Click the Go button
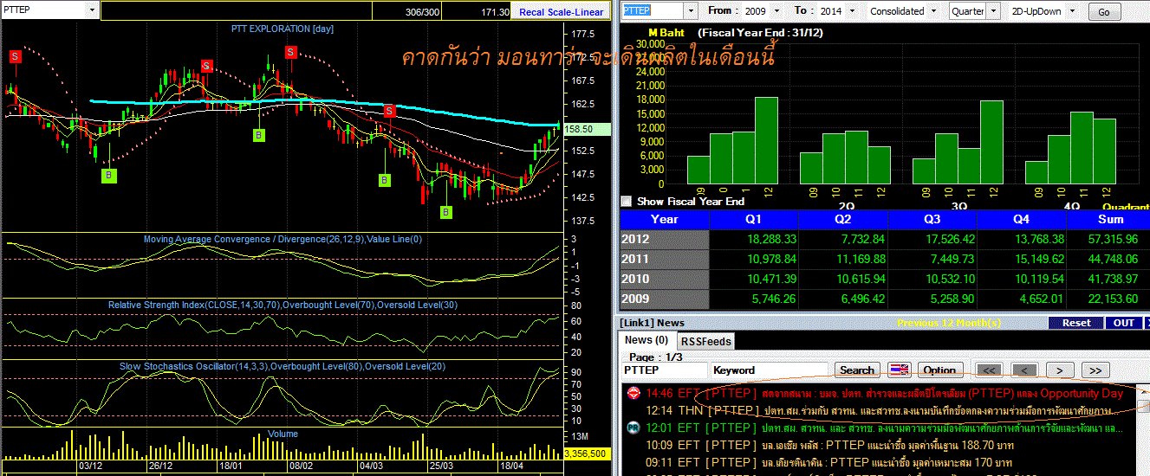The width and height of the screenshot is (1150, 476). pos(1104,12)
